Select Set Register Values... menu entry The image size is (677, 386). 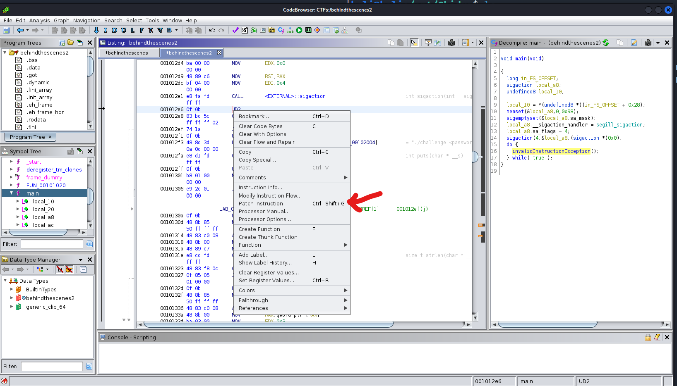(x=292, y=280)
